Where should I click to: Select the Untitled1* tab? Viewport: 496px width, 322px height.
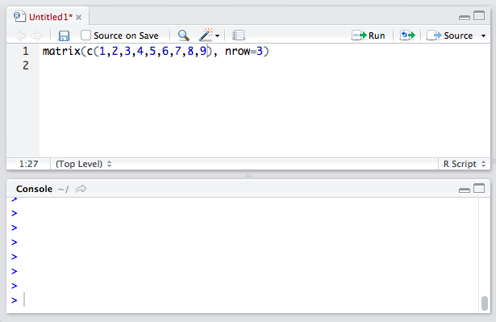[x=51, y=17]
